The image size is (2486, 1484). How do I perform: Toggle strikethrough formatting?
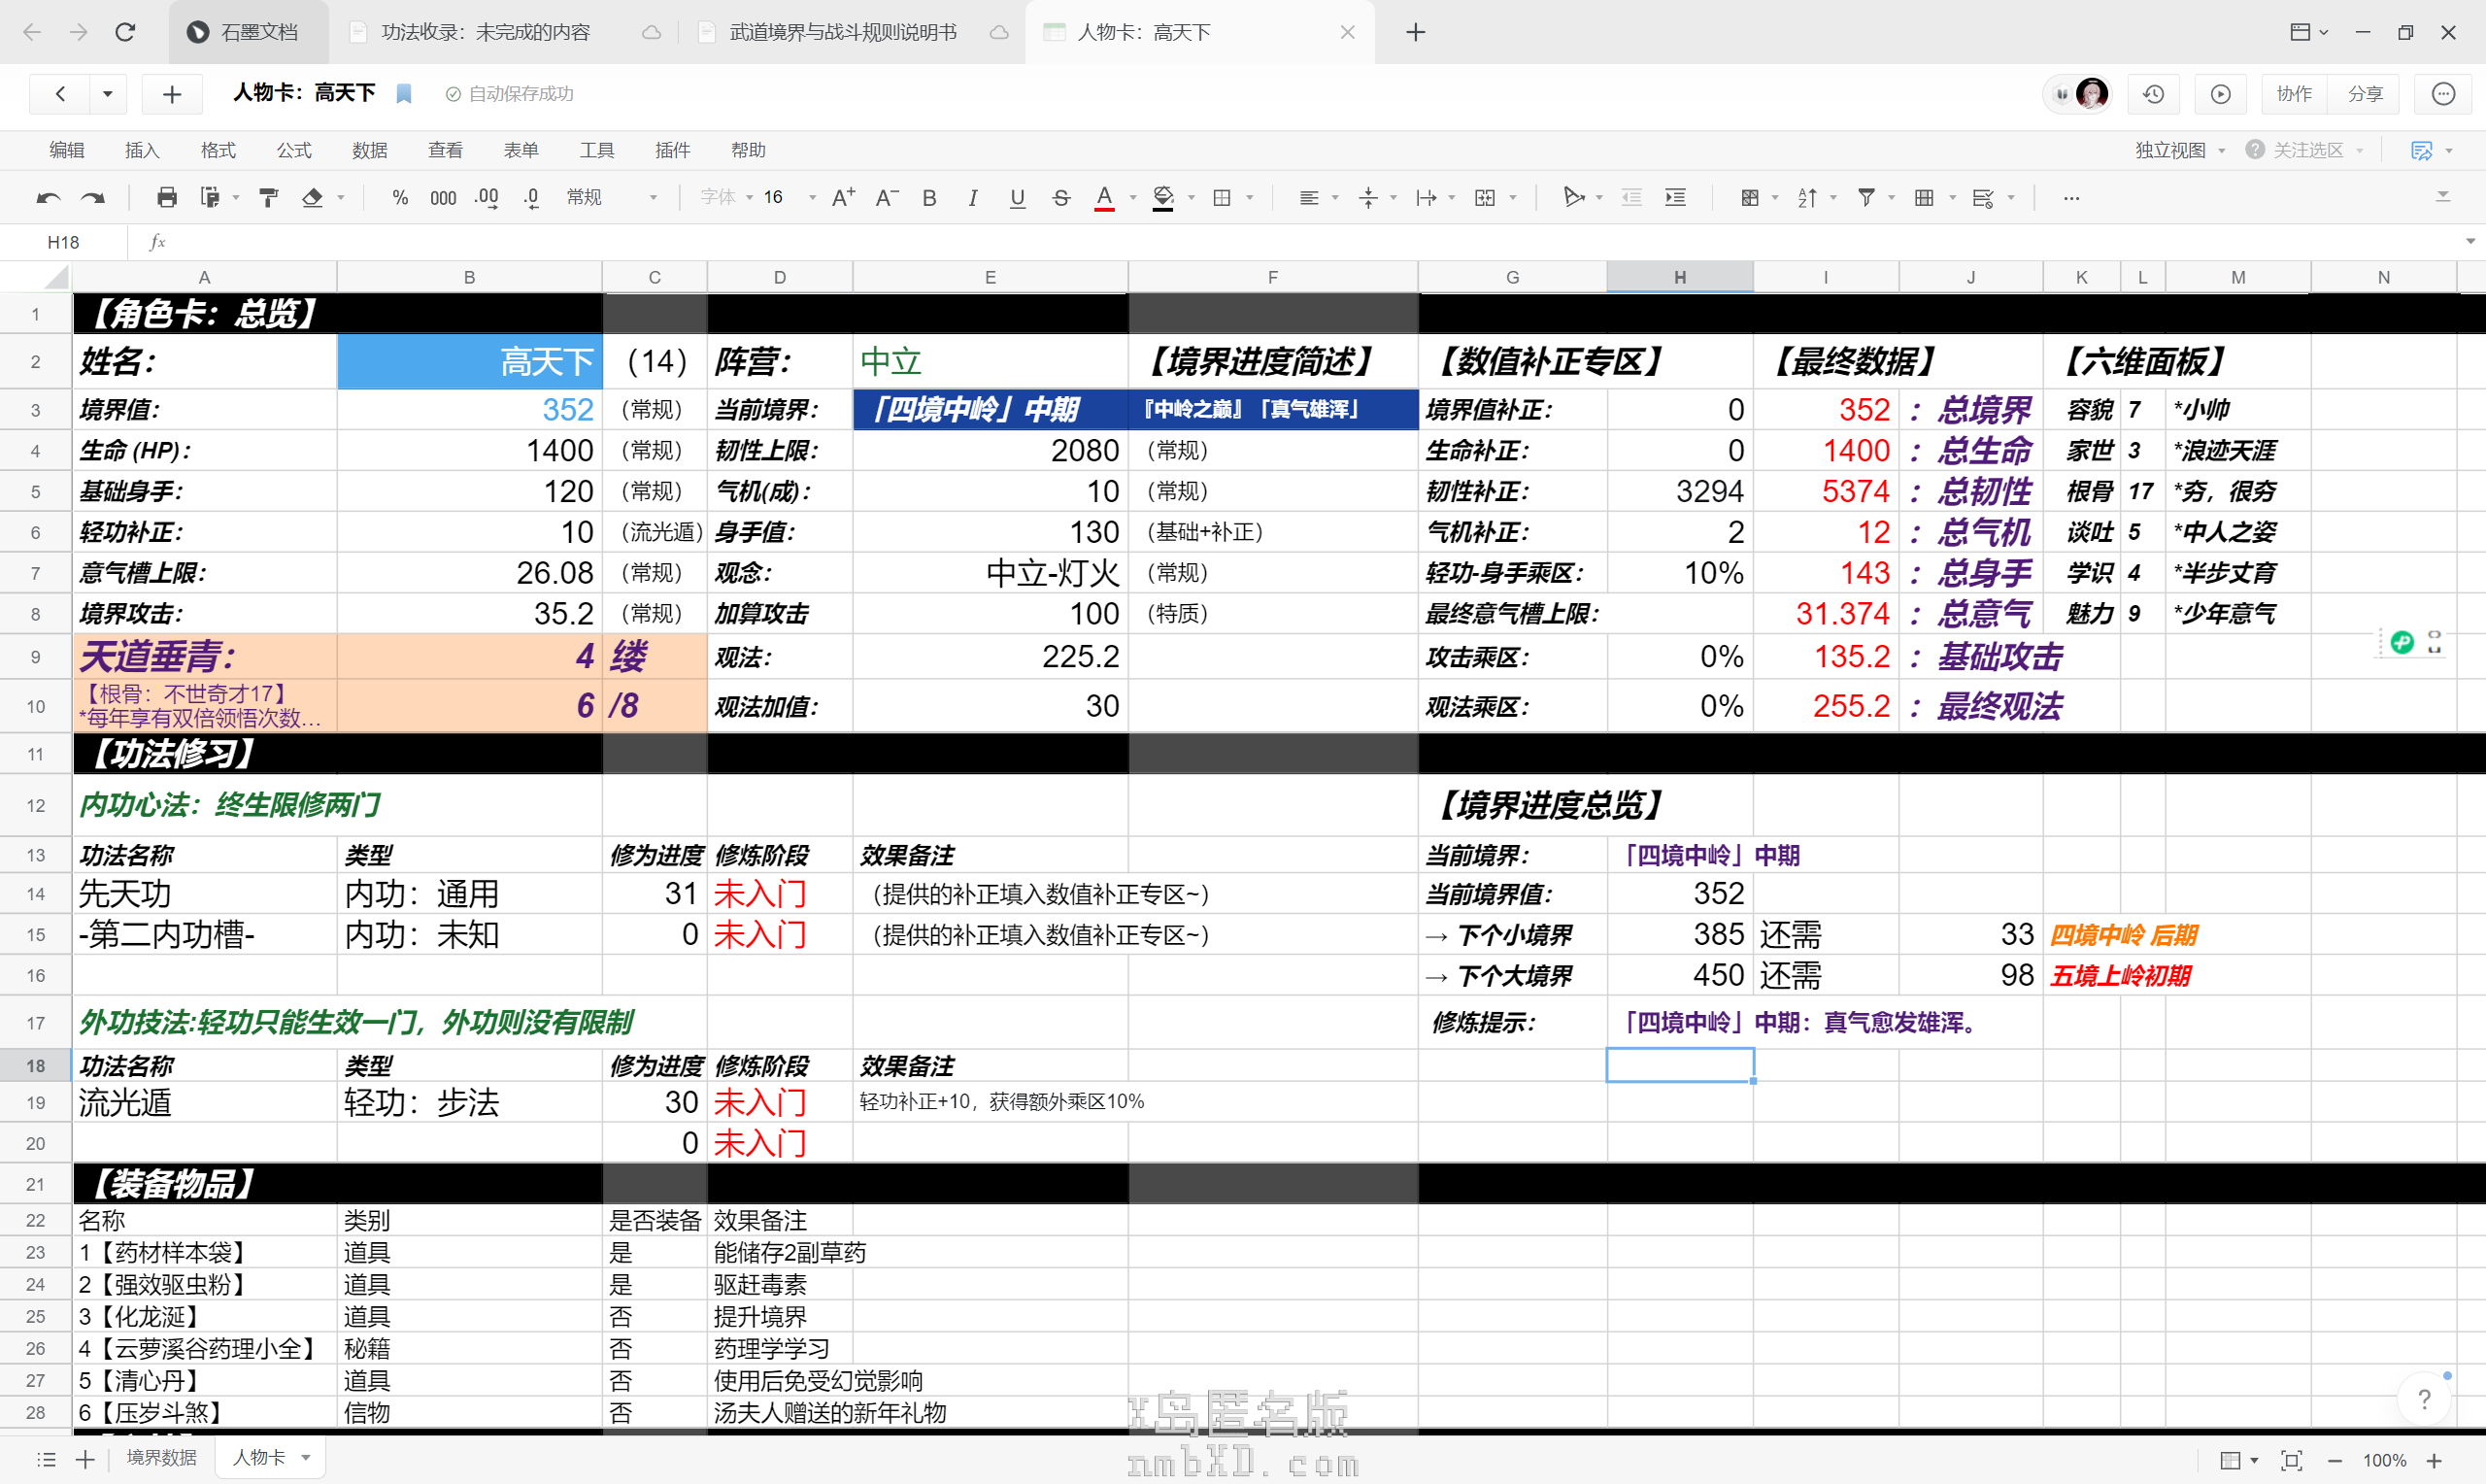[1061, 198]
